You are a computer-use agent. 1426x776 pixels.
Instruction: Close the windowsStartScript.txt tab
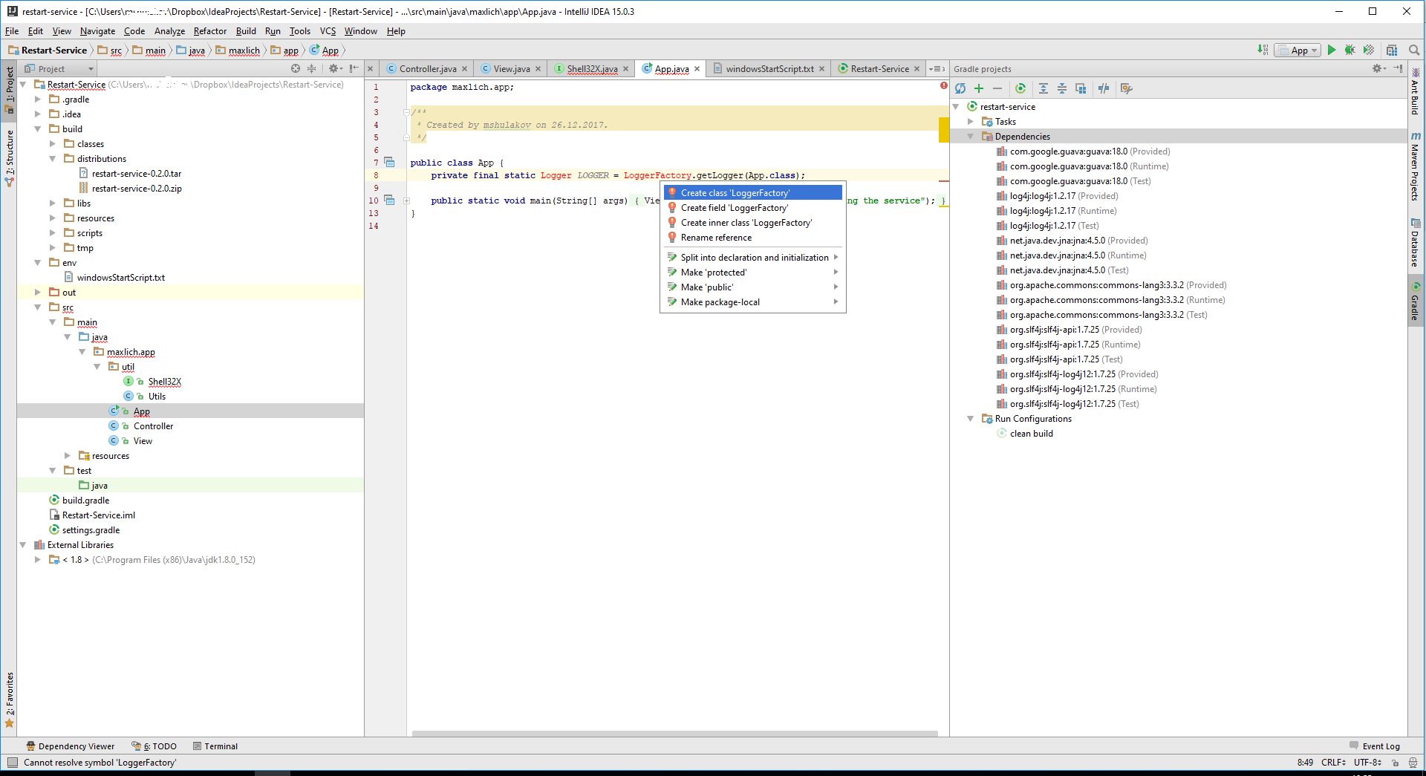pos(821,69)
